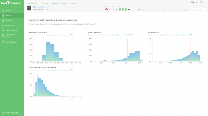Click the Beta flask icon beside Eventos
Image resolution: width=208 pixels, height=116 pixels.
[185, 10]
